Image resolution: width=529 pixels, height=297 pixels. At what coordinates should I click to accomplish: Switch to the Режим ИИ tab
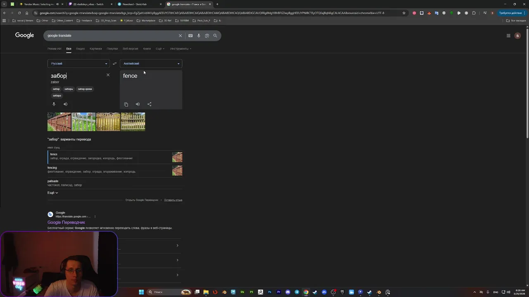click(x=54, y=49)
